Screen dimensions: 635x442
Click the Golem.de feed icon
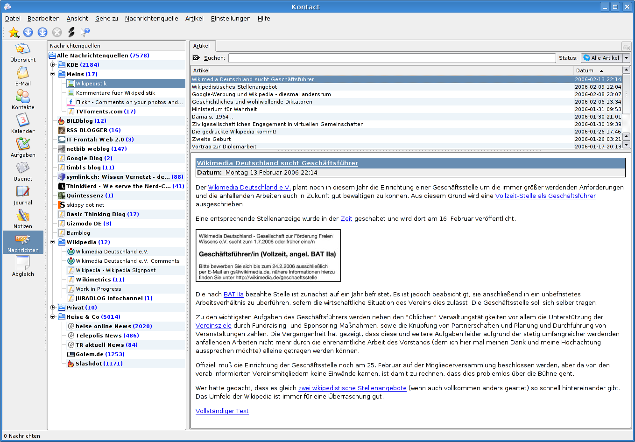coord(71,354)
